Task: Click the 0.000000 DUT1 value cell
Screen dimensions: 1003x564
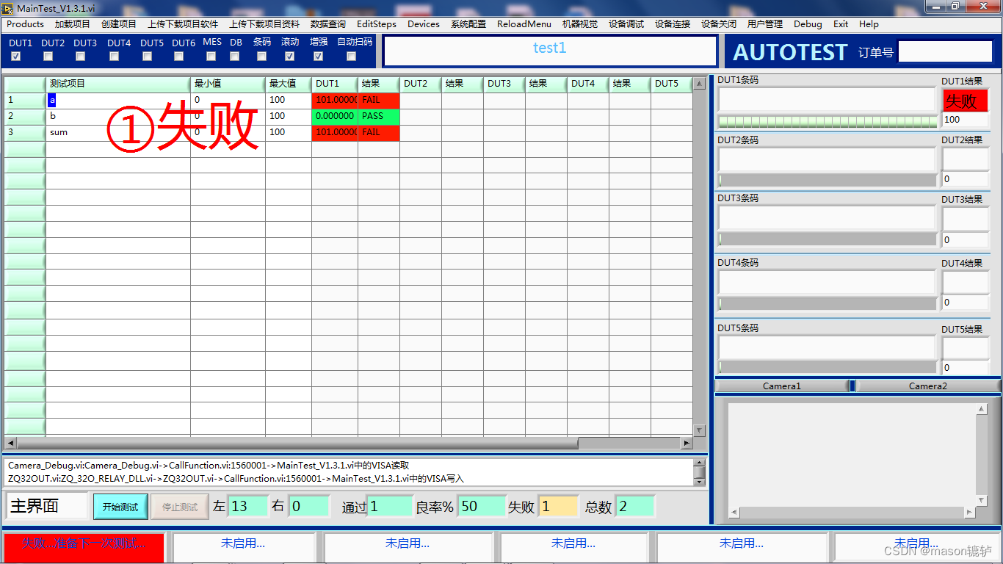Action: [x=335, y=116]
